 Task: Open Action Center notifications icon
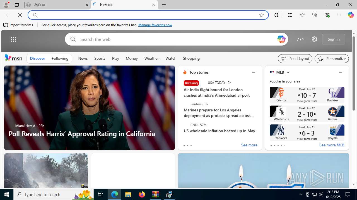click(x=348, y=194)
